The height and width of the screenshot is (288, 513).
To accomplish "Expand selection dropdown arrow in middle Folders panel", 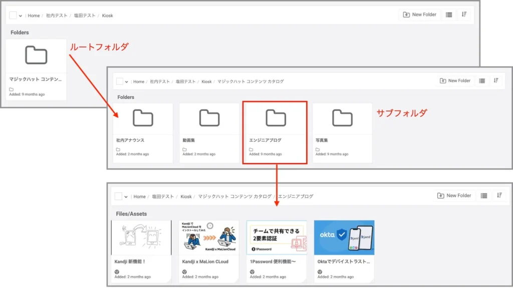I will pyautogui.click(x=127, y=81).
